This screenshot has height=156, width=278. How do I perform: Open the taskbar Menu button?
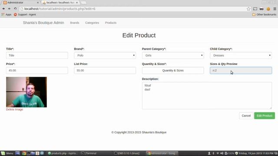pos(7,153)
